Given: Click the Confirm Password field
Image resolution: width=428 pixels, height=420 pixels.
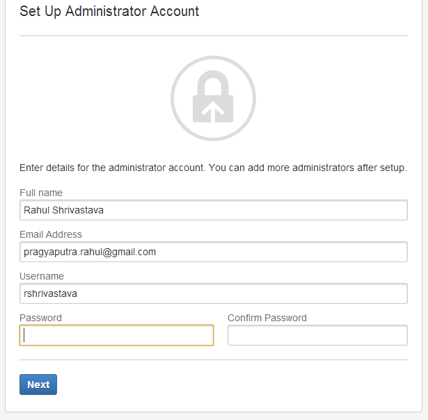Looking at the screenshot, I should [318, 335].
